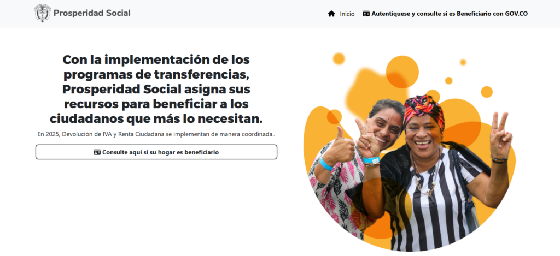Viewport: 560px width, 256px height.
Task: Click the ID card icon inside the Consulte button
Action: tap(97, 152)
